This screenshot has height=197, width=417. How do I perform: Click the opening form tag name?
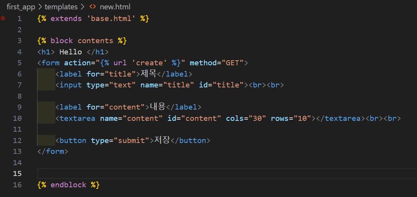pyautogui.click(x=51, y=63)
